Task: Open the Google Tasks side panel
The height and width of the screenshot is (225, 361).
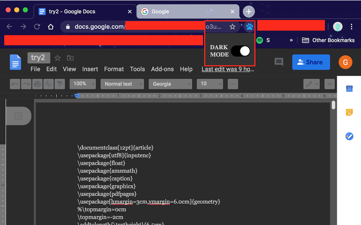Action: [349, 136]
